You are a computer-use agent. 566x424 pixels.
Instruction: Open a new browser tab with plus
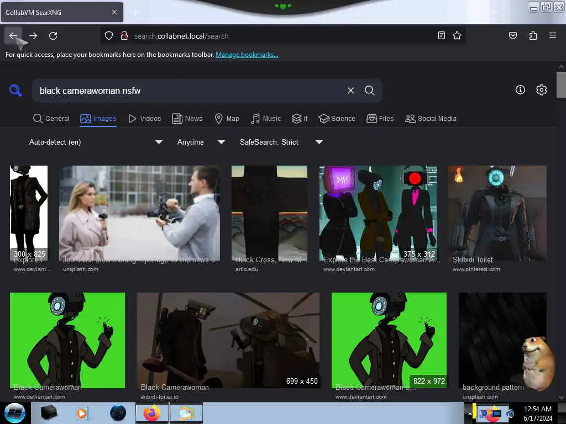pyautogui.click(x=135, y=12)
